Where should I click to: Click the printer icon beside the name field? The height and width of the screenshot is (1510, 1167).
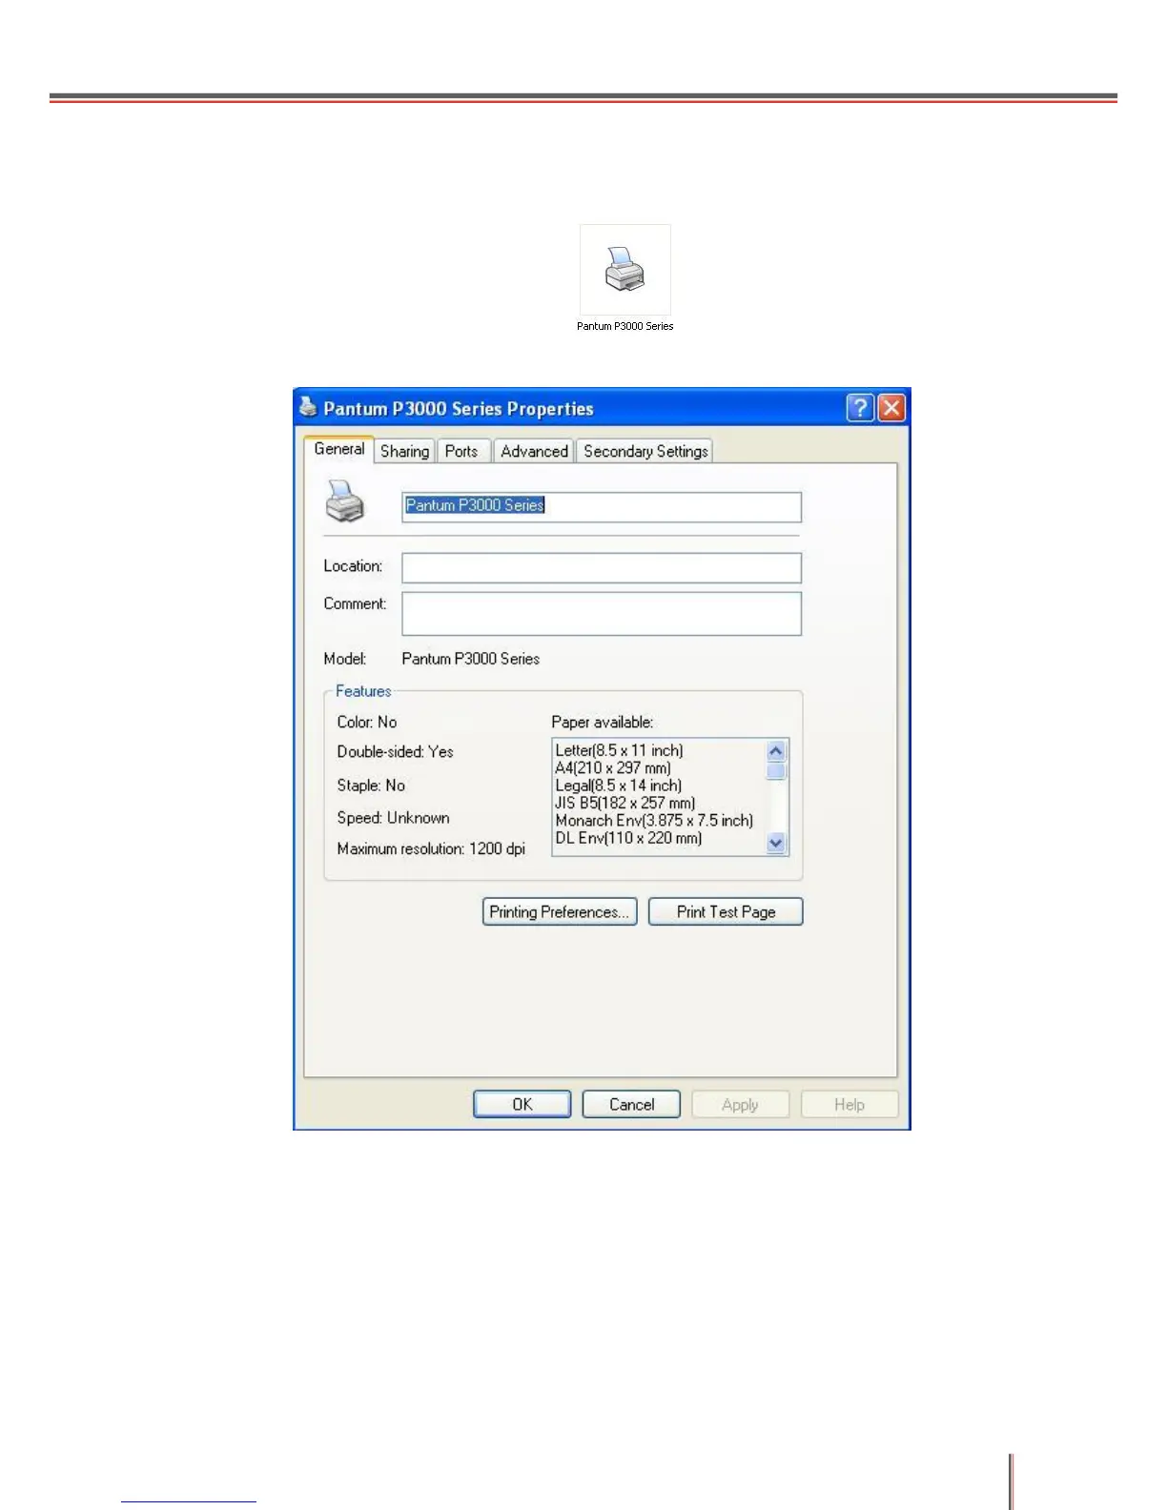[345, 501]
